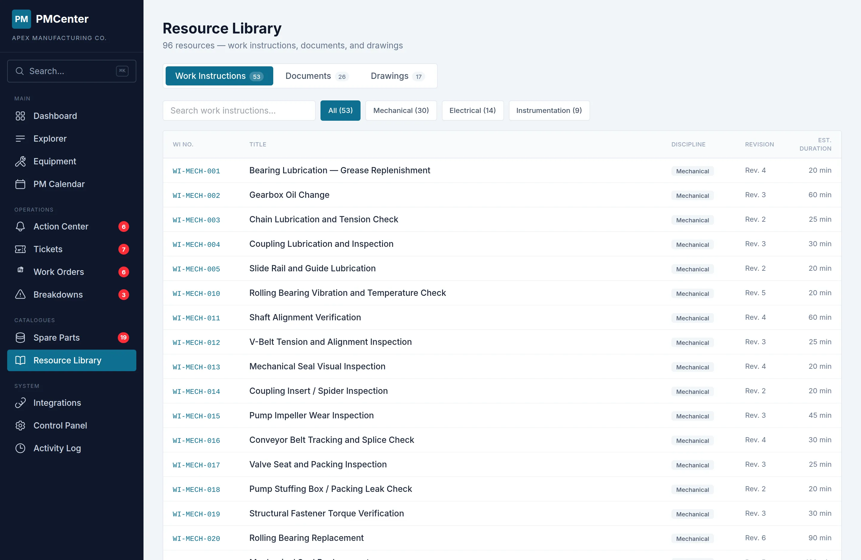Click the Dashboard grid icon

pyautogui.click(x=20, y=116)
